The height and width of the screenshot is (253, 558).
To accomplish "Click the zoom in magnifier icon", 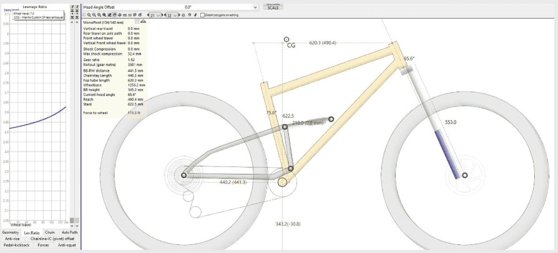I will click(89, 15).
